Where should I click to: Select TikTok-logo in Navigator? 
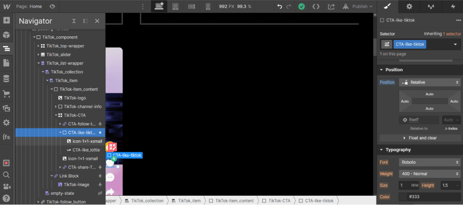[75, 98]
